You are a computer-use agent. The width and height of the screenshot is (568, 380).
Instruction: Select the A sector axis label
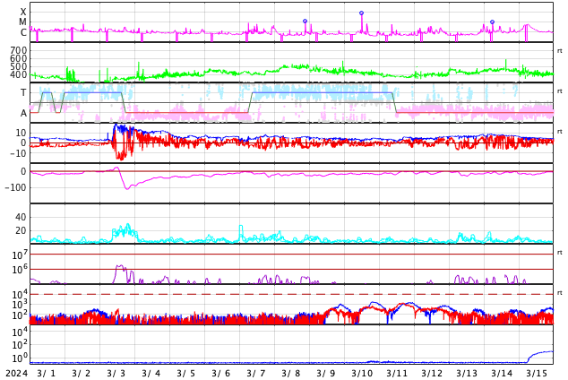coord(23,114)
